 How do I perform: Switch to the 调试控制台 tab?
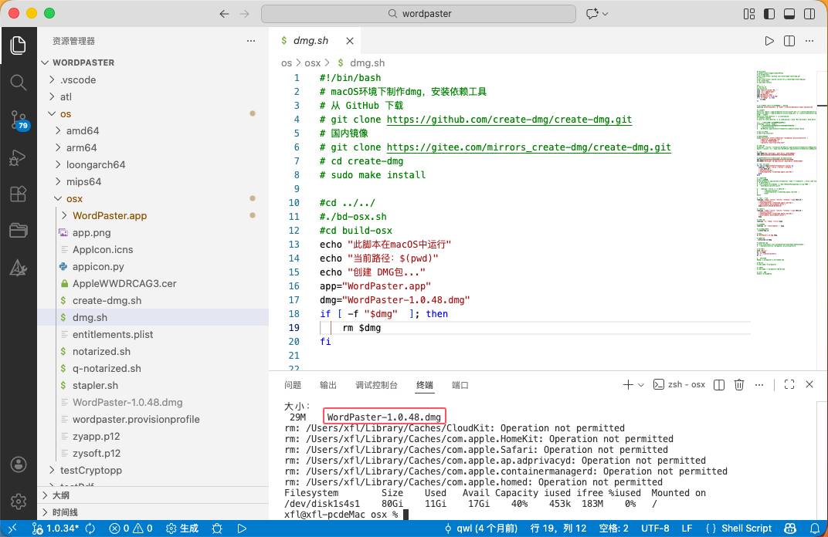tap(376, 385)
